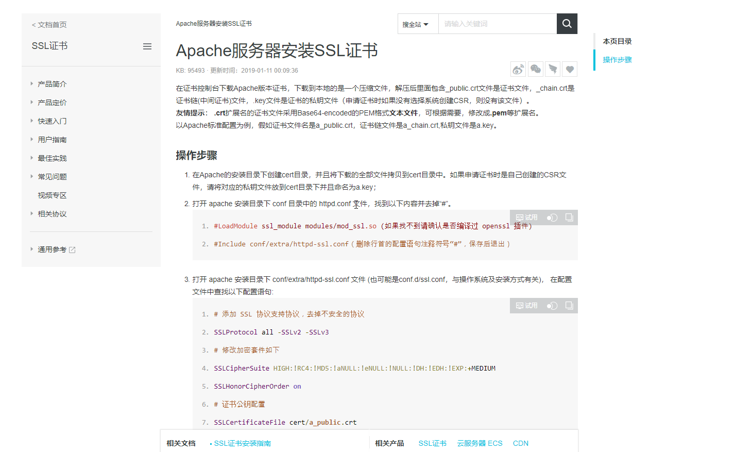
Task: Expand the 产品简介 section
Action: (x=52, y=84)
